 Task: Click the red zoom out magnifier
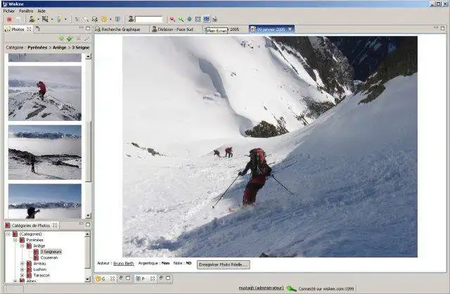tap(172, 19)
